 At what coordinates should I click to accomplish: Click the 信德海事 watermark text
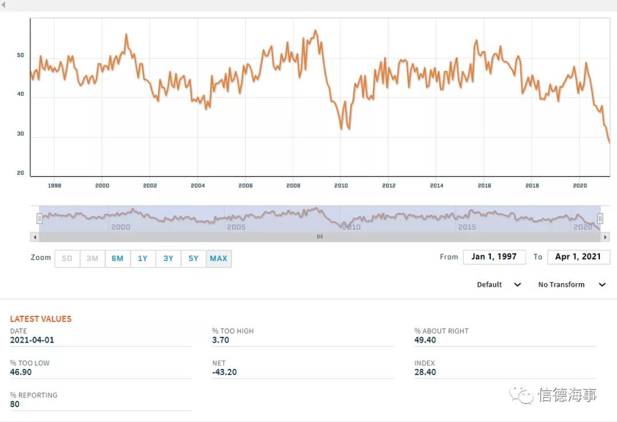pos(567,395)
